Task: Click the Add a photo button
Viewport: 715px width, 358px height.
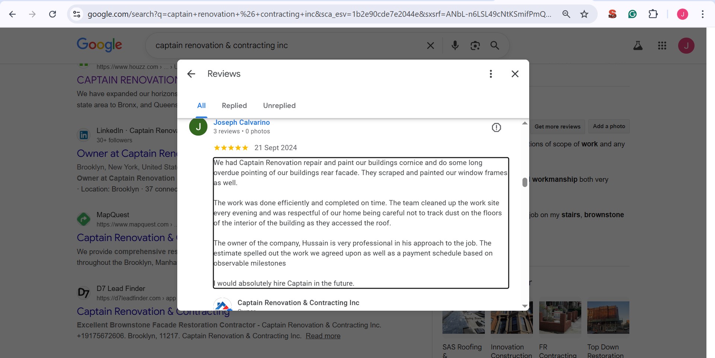Action: 608,126
